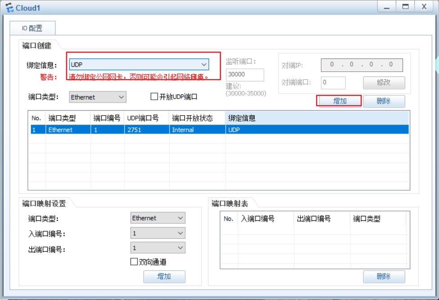Open the 端口映射设置 端口类型 Ethernet dropdown
The height and width of the screenshot is (300, 439).
157,218
